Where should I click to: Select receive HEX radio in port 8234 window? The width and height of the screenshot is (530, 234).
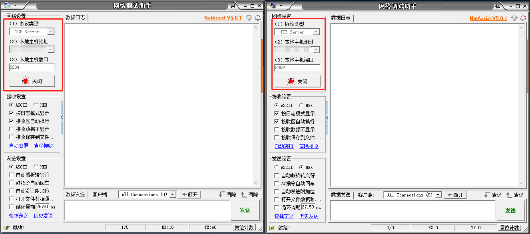[36, 105]
